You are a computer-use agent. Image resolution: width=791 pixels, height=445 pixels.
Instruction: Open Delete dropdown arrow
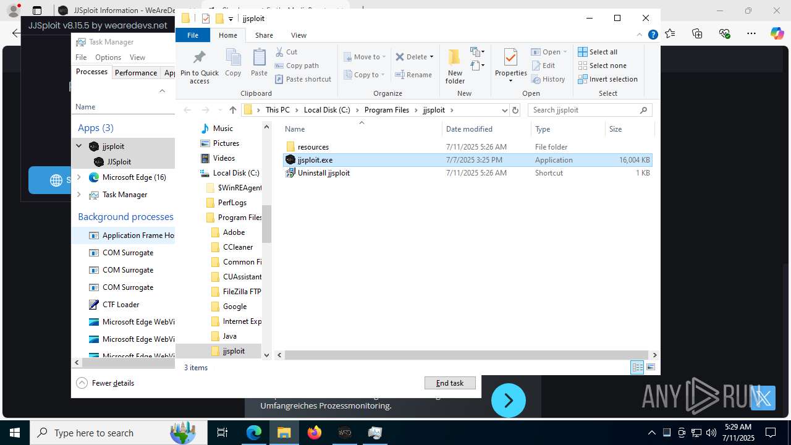[431, 57]
